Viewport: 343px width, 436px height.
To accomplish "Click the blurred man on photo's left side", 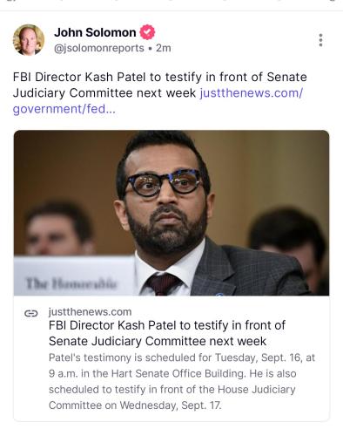I will pyautogui.click(x=58, y=228).
